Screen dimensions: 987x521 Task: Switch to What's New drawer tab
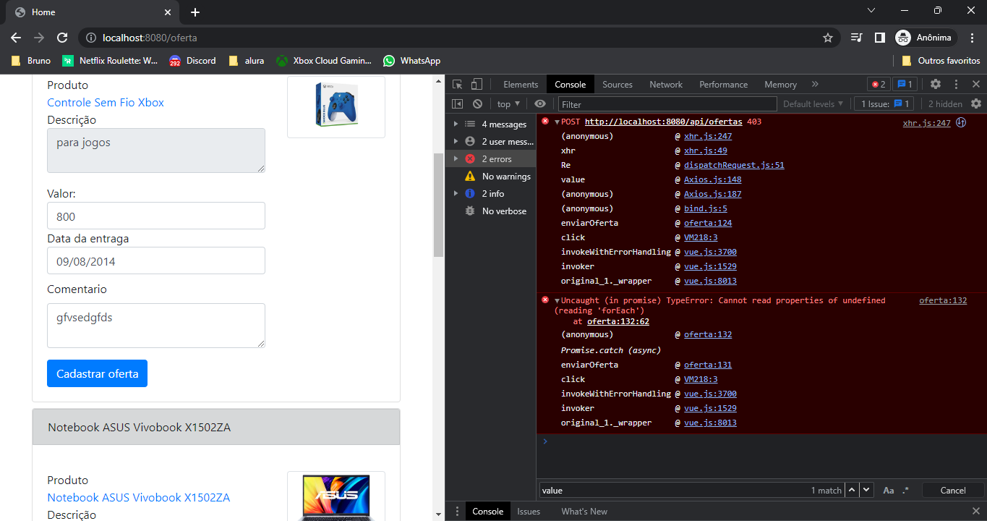[584, 512]
